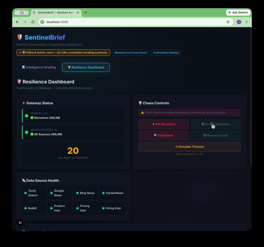Click the Fallback Active status badge
264x247 pixels.
tap(64, 53)
